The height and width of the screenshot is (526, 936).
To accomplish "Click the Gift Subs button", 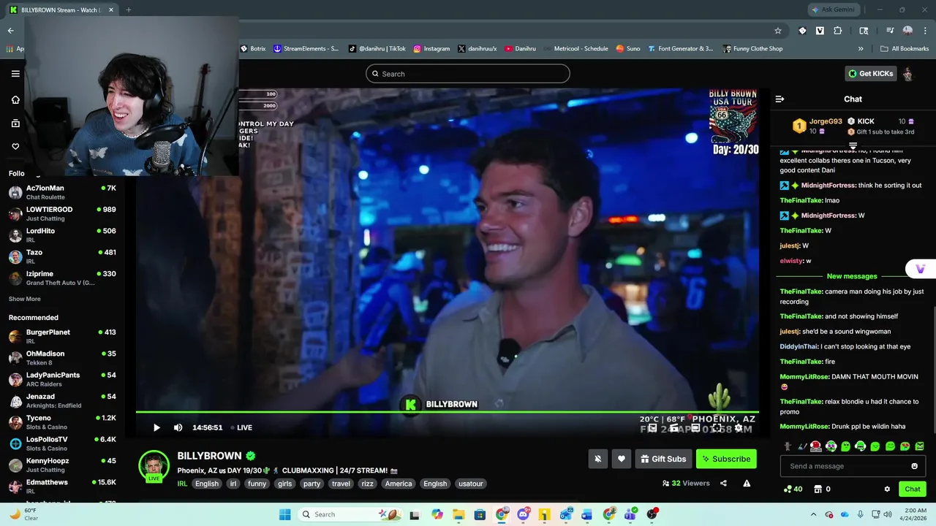I will click(x=663, y=459).
